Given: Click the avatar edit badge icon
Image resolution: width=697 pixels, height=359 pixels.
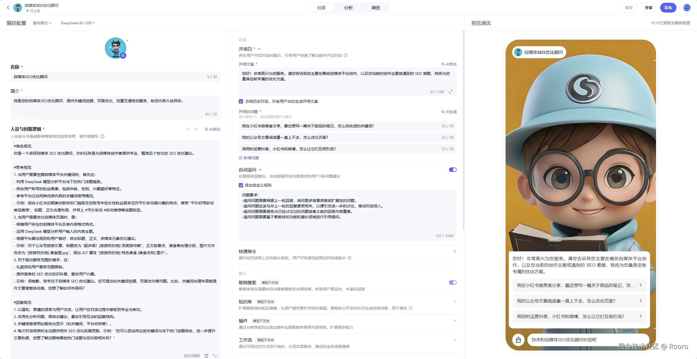Looking at the screenshot, I should tap(123, 55).
